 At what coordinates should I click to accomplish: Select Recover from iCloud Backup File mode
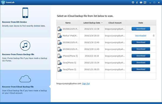(x=25, y=86)
